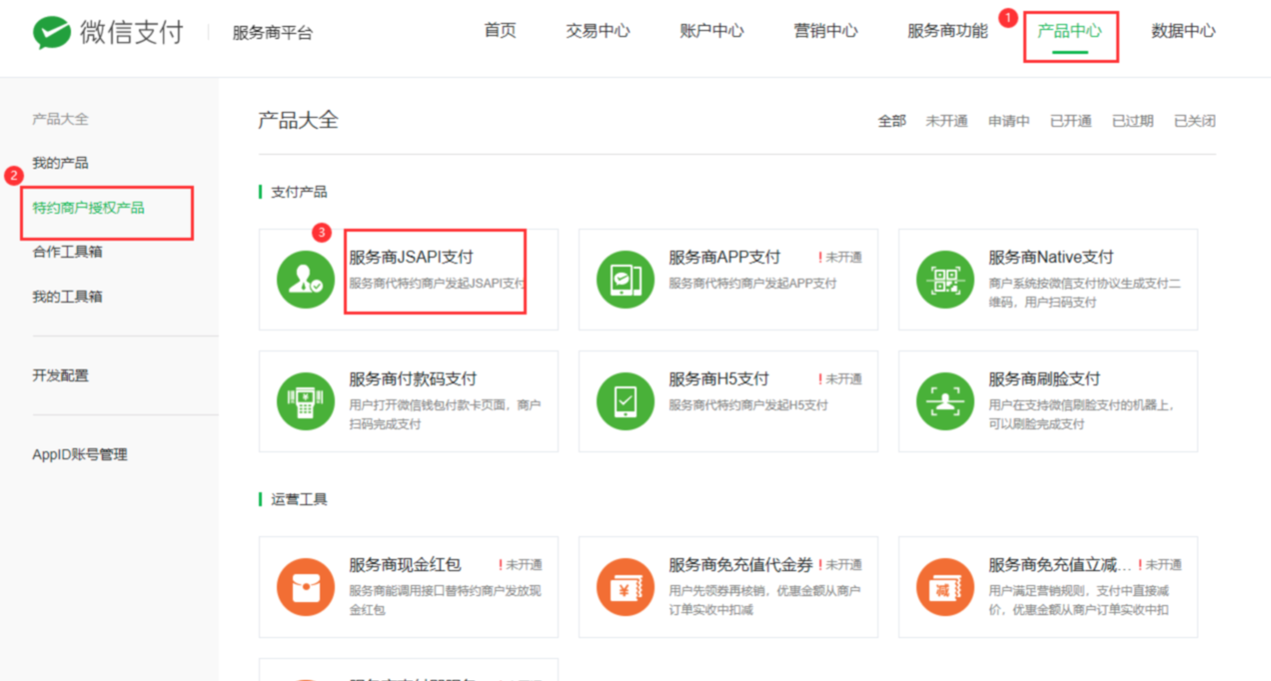1271x681 pixels.
Task: Open 开发配置 in the sidebar
Action: [60, 375]
